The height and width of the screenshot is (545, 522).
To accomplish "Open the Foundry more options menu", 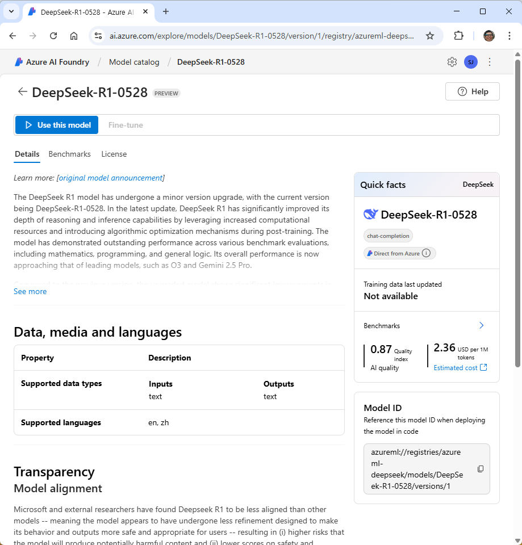I will (x=490, y=62).
